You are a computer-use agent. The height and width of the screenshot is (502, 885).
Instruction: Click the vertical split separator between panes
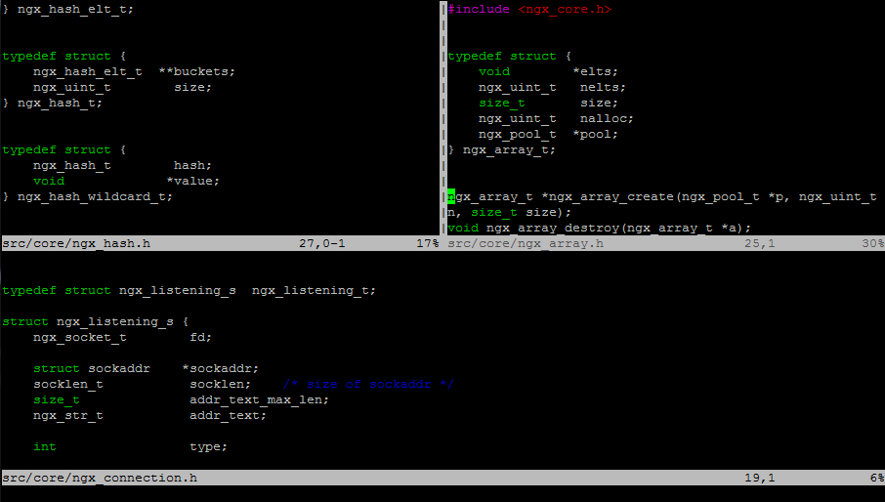tap(442, 117)
